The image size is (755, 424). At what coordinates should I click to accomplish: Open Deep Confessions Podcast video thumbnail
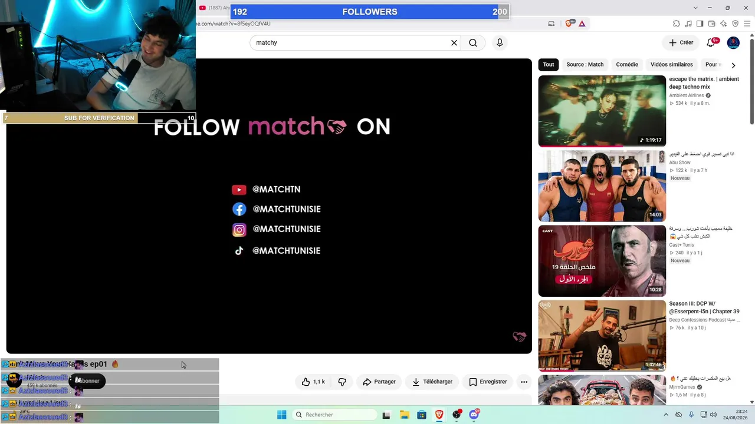click(602, 336)
